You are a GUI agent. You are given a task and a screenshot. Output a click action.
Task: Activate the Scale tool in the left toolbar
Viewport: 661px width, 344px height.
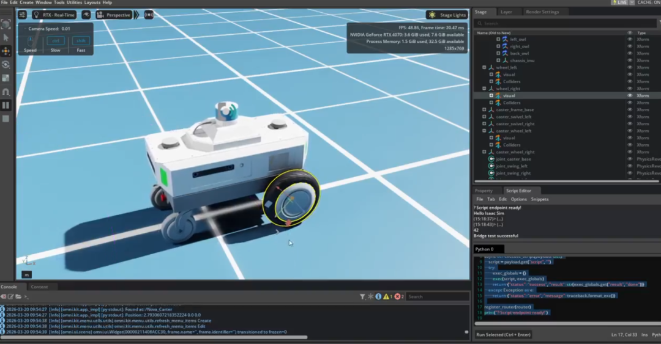pyautogui.click(x=6, y=78)
